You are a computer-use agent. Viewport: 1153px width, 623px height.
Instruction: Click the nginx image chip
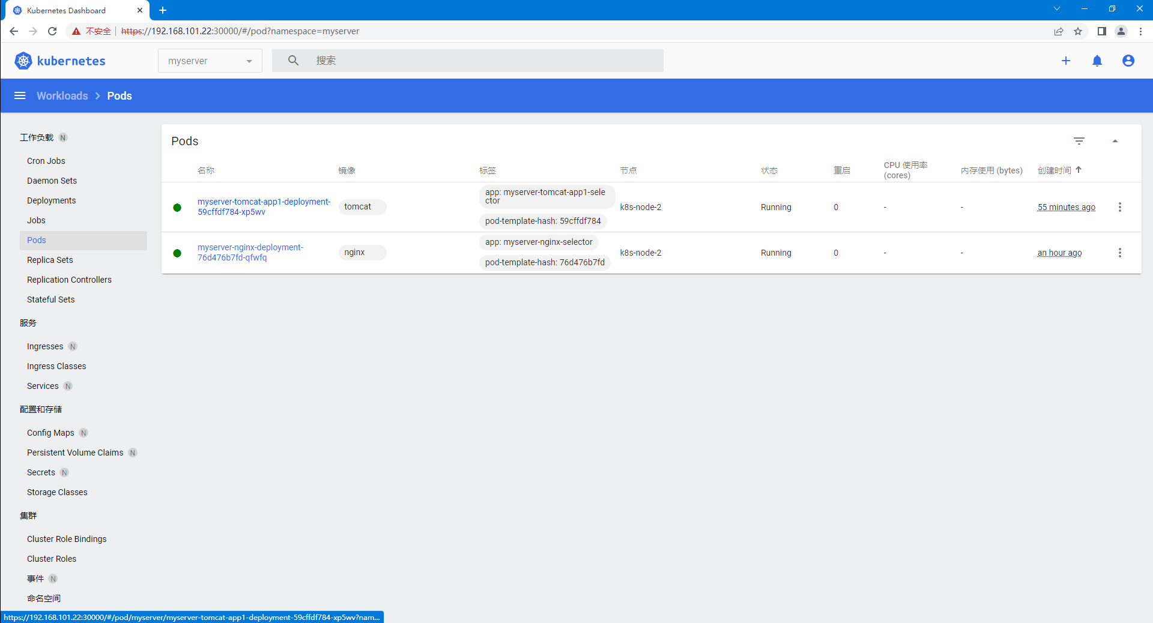click(362, 253)
